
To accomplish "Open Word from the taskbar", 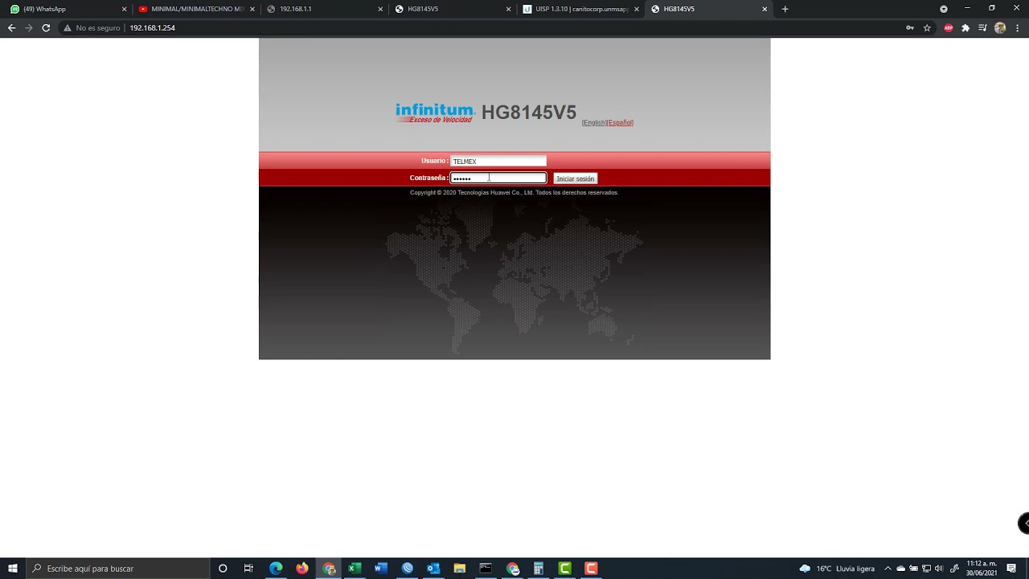I will [381, 569].
